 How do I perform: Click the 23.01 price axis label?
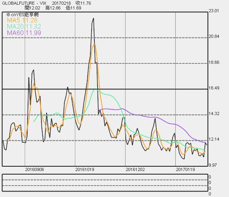(x=214, y=11)
